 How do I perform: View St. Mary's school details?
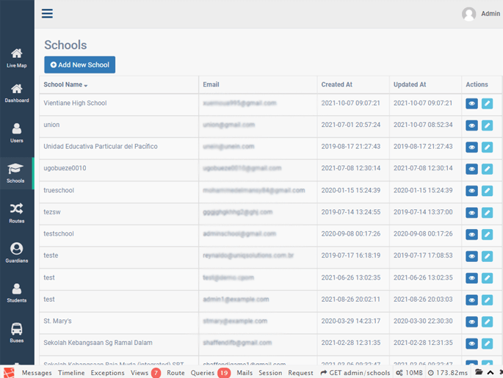pyautogui.click(x=471, y=321)
